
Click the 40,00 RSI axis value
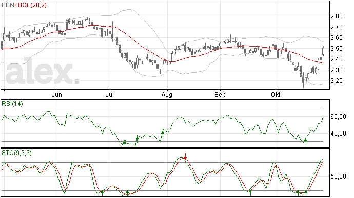coord(338,134)
